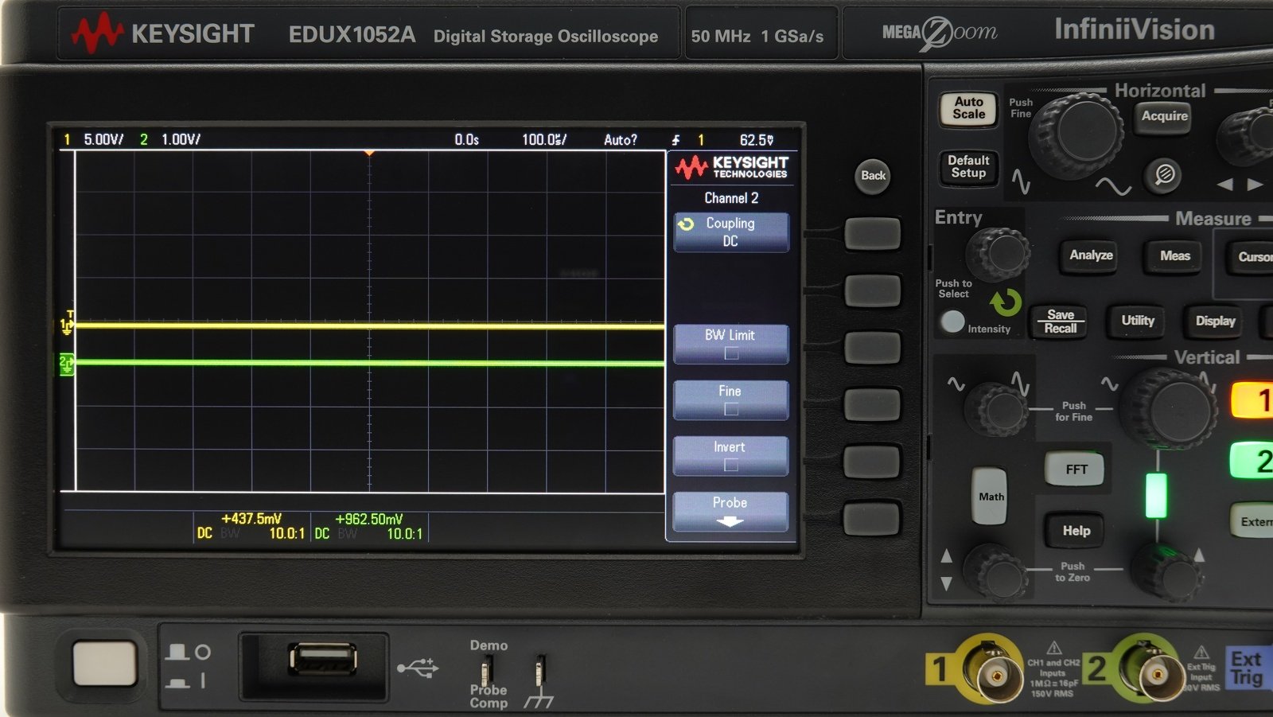Click the rising edge trigger icon
Screen dimensions: 1273x717
675,140
